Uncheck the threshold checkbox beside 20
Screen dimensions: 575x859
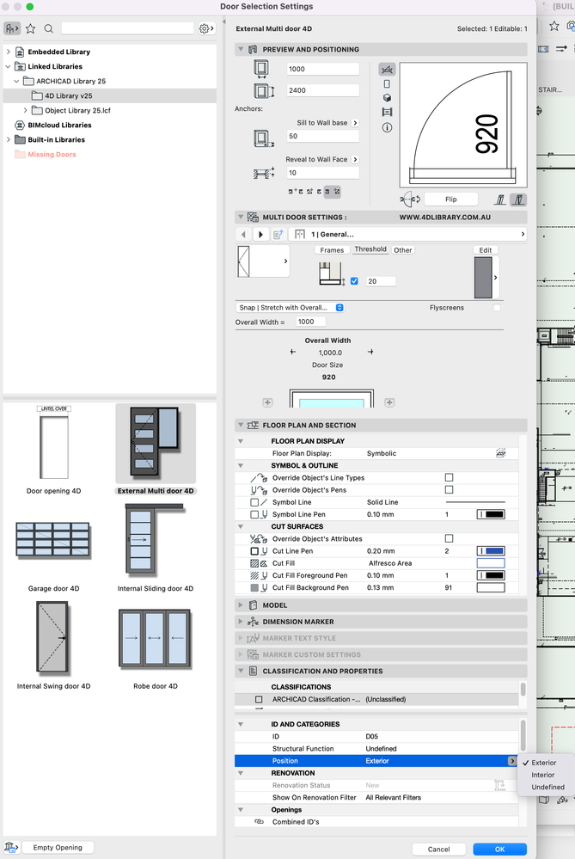[354, 281]
